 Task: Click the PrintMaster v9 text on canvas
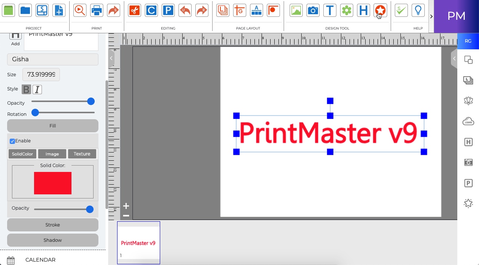[328, 133]
